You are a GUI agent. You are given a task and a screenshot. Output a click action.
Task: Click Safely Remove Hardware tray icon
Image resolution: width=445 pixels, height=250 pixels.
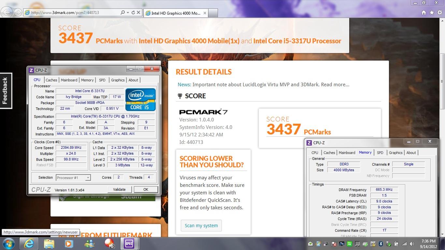point(389,244)
